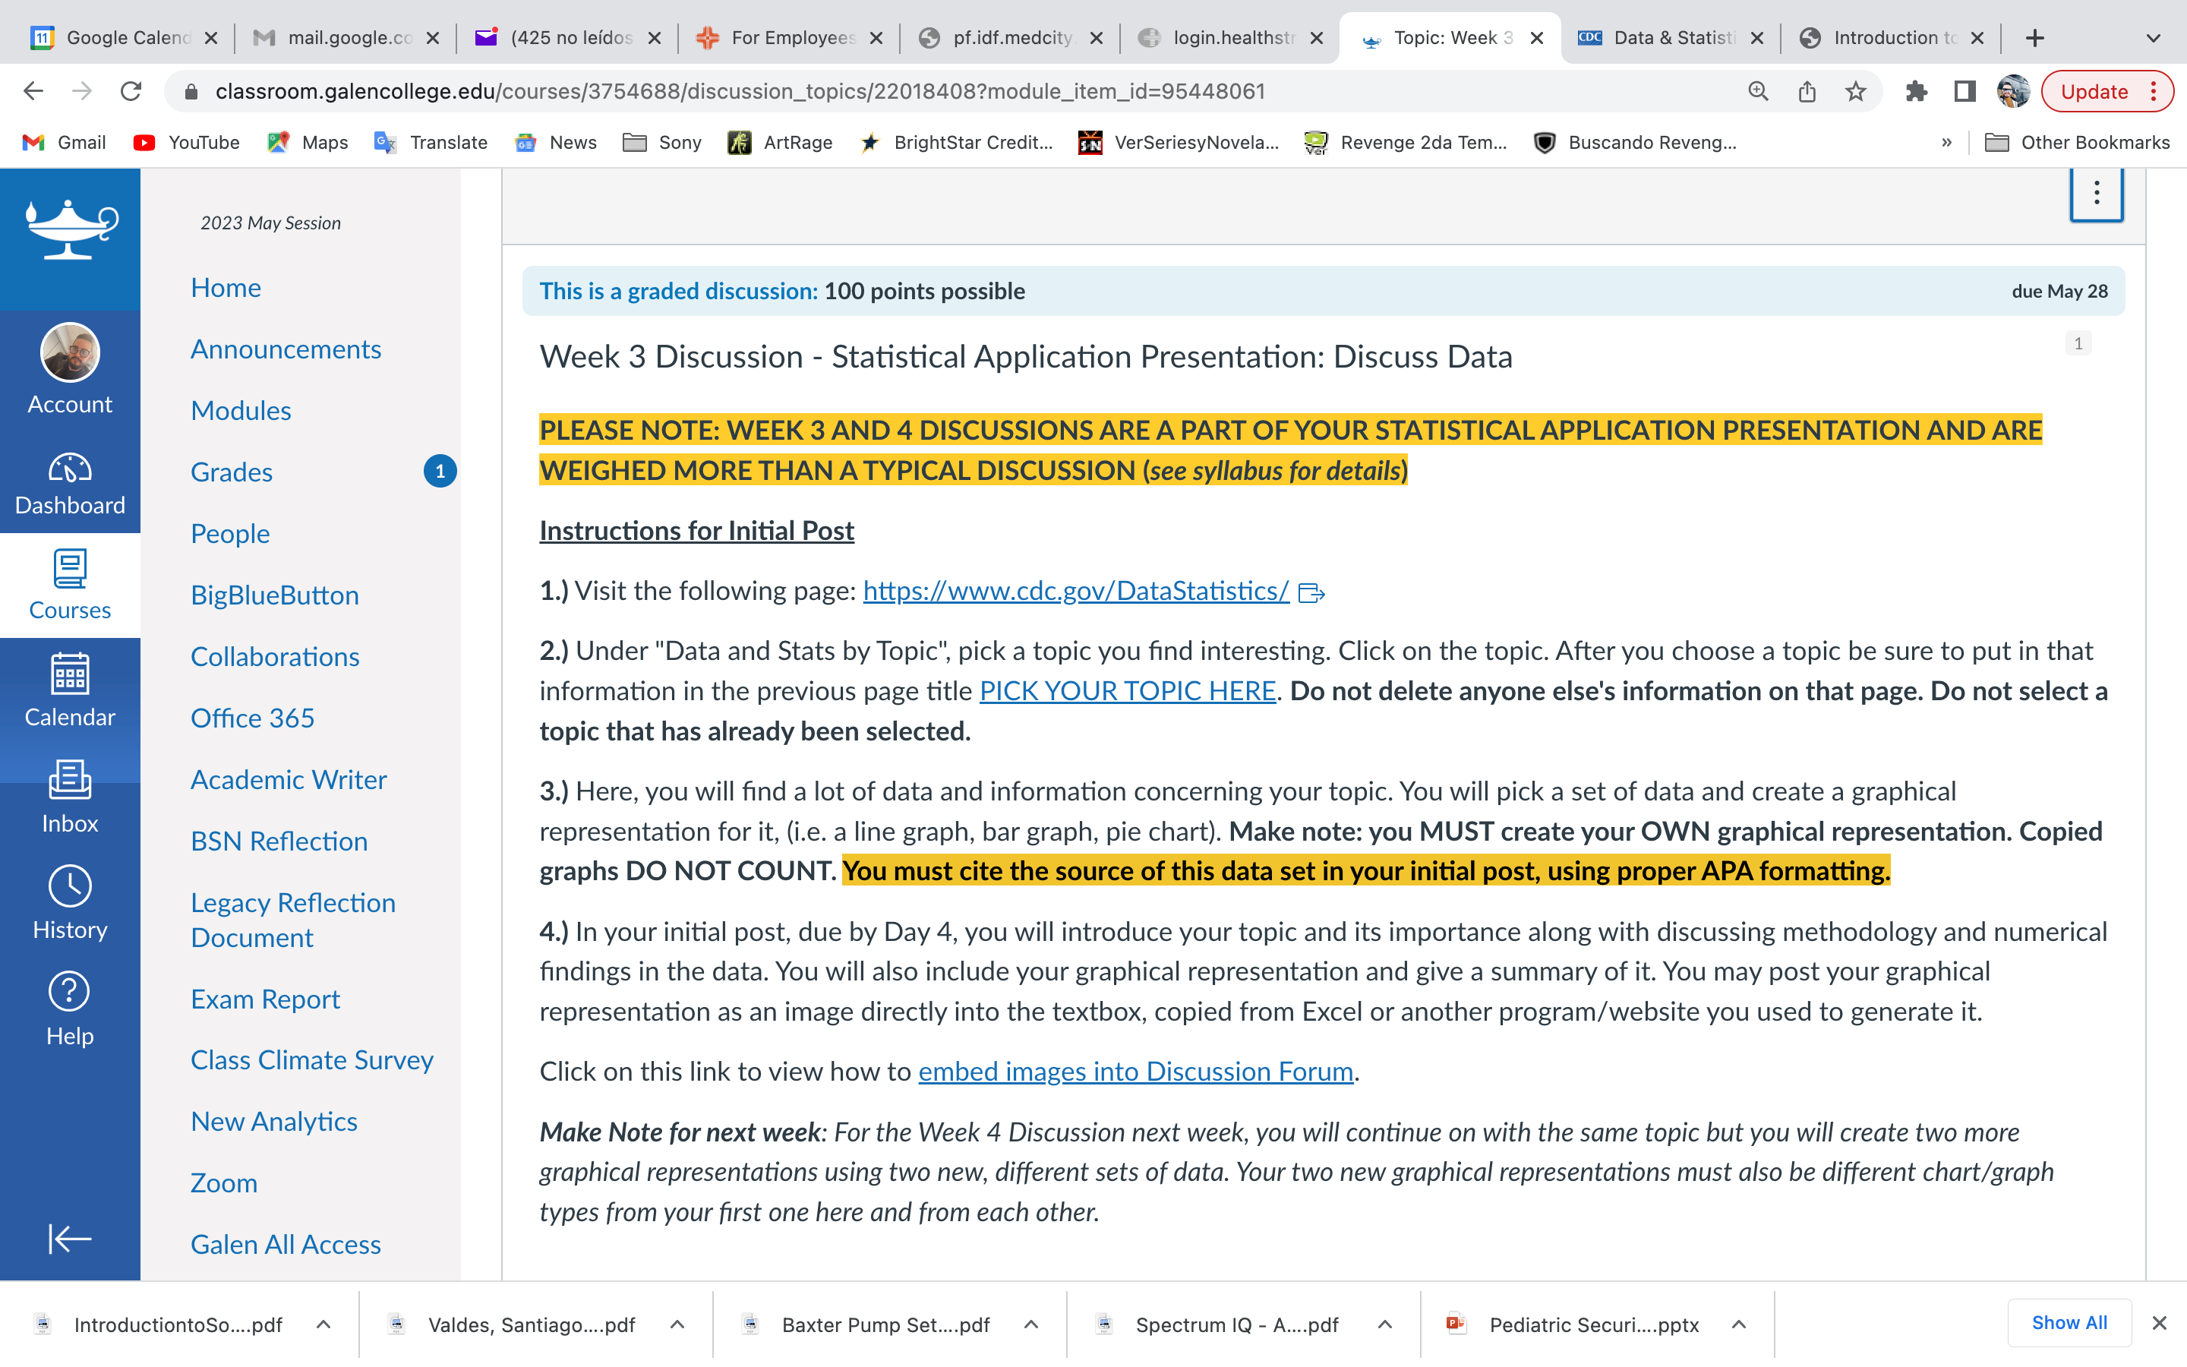This screenshot has width=2187, height=1367.
Task: Open Class Climate Survey link
Action: [x=312, y=1059]
